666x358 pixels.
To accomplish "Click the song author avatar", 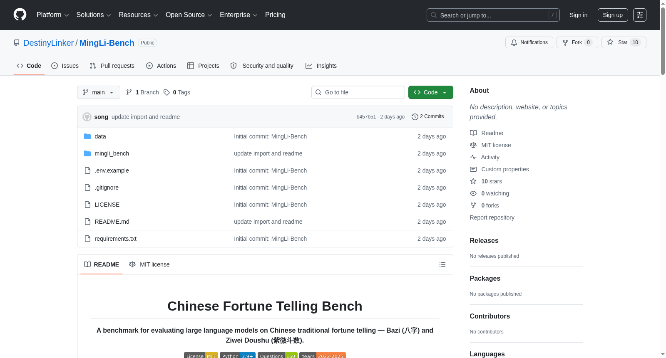I will [87, 117].
